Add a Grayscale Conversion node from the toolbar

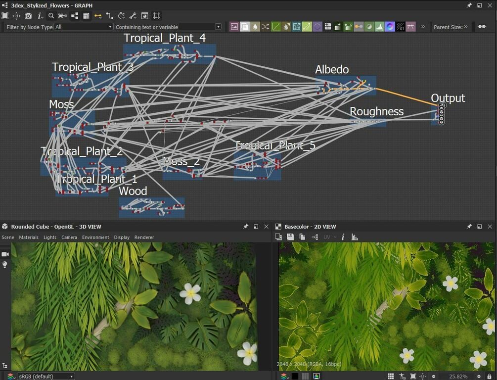coord(359,27)
